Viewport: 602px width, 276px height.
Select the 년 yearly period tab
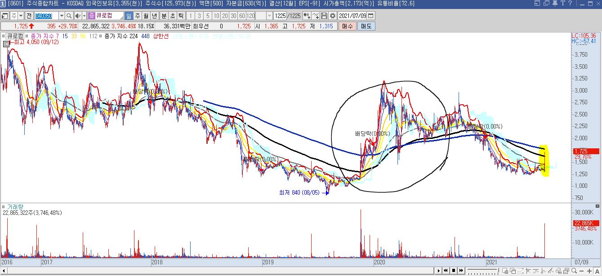[154, 16]
